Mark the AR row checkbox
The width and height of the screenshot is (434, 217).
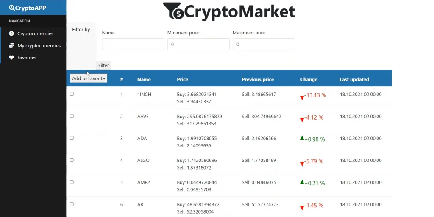click(72, 204)
